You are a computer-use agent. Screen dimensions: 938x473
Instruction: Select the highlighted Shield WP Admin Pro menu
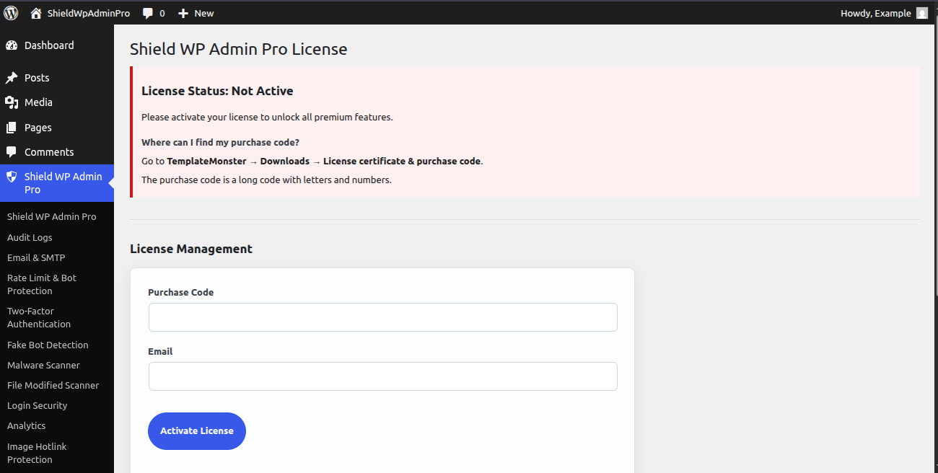click(x=57, y=183)
